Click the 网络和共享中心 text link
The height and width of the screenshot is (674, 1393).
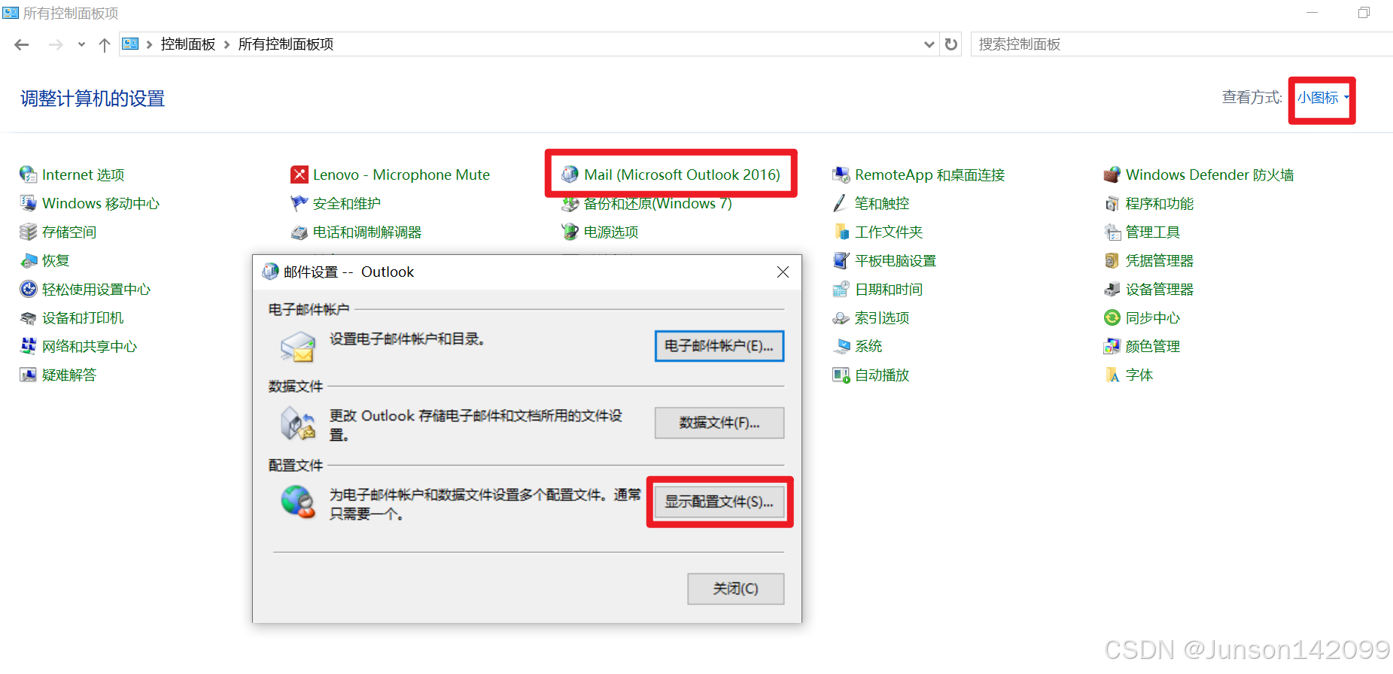click(x=90, y=346)
